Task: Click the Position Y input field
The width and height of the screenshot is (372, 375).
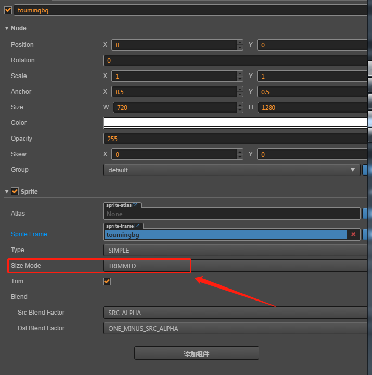Action: point(312,45)
